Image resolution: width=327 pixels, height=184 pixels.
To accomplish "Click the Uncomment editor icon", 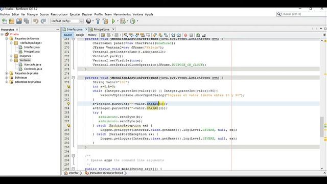I will tap(204, 35).
